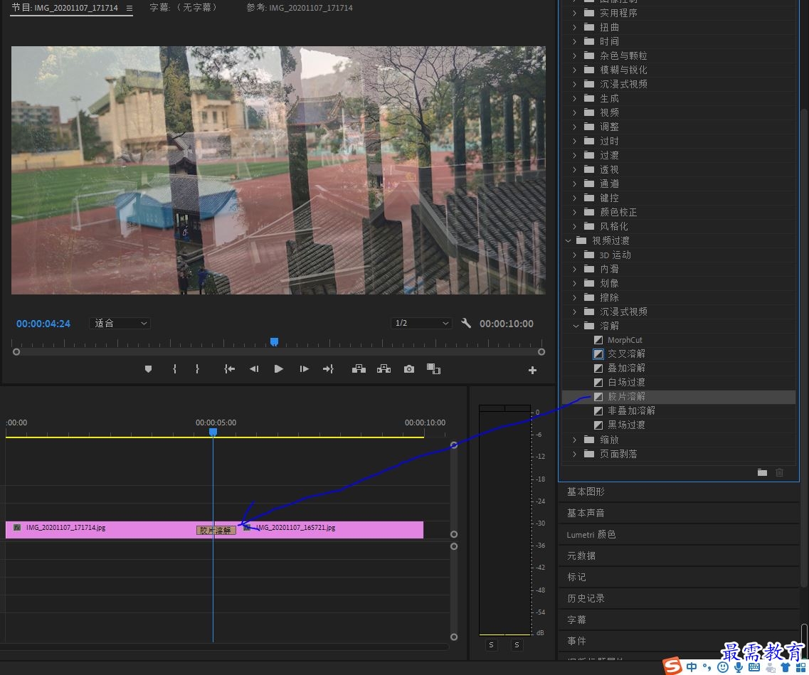Open the 历史记录 panel tab
The height and width of the screenshot is (675, 809).
click(x=586, y=598)
